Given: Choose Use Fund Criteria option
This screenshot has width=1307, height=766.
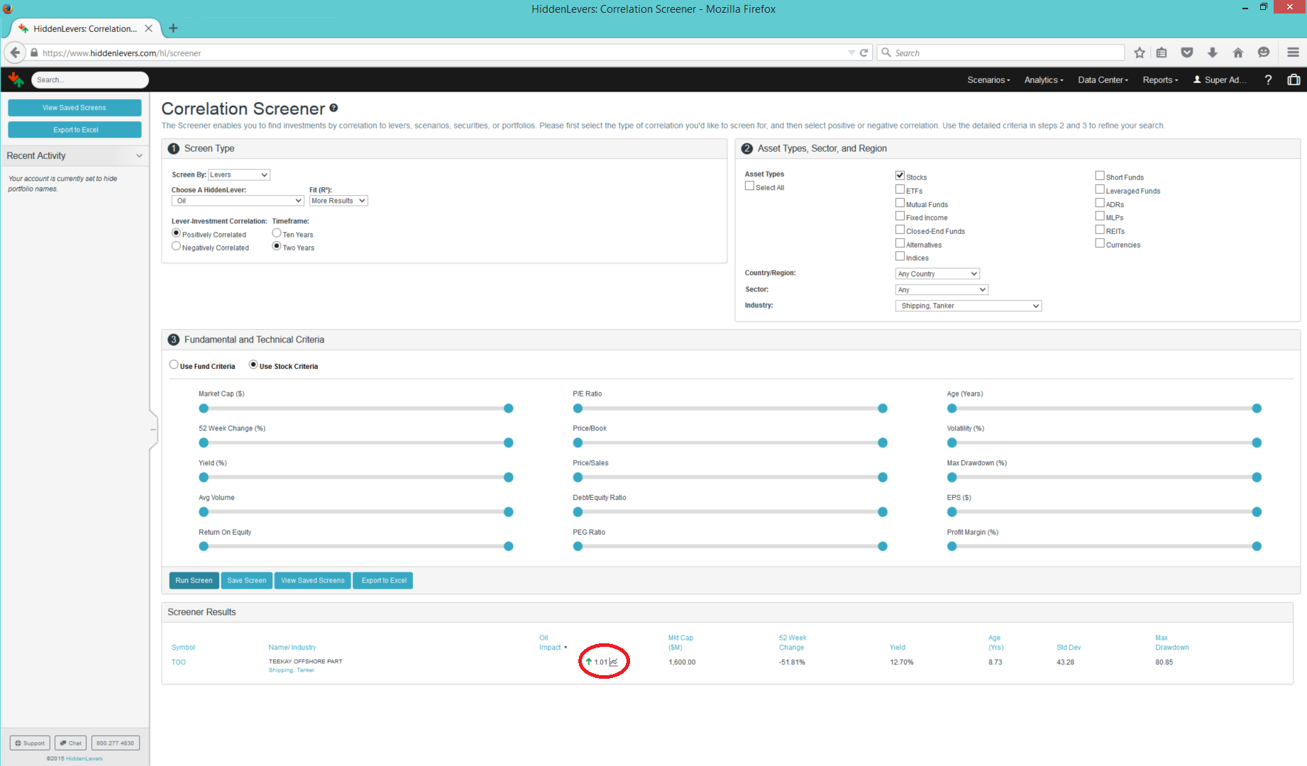Looking at the screenshot, I should [x=174, y=365].
